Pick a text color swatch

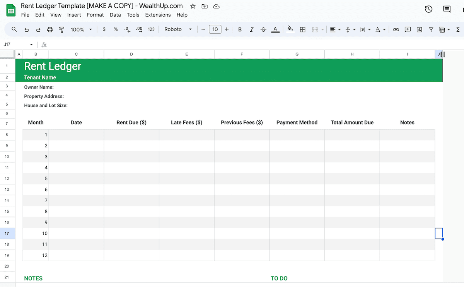tap(275, 29)
